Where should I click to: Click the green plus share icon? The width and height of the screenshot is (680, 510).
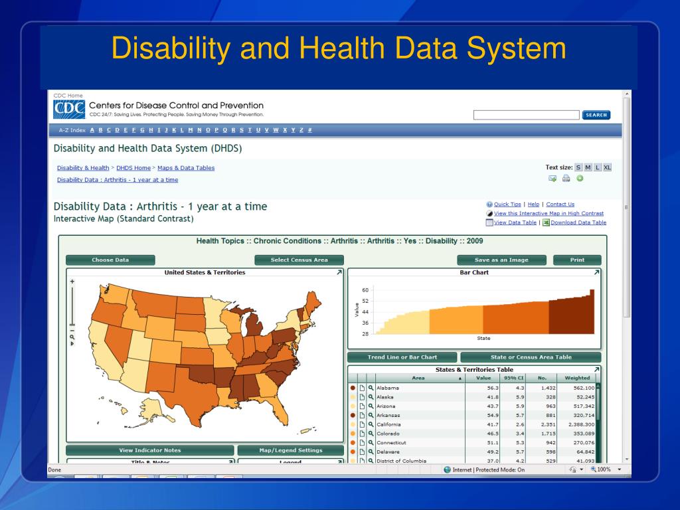tap(580, 178)
